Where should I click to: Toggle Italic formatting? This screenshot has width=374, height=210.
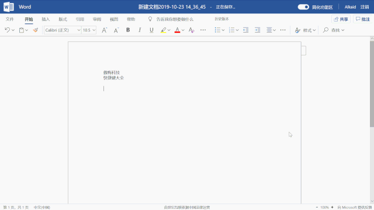tap(140, 30)
